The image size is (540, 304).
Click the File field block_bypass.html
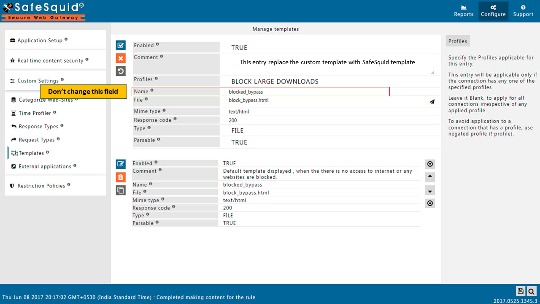323,100
